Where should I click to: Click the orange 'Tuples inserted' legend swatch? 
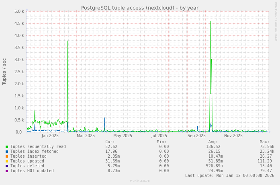tap(7, 156)
